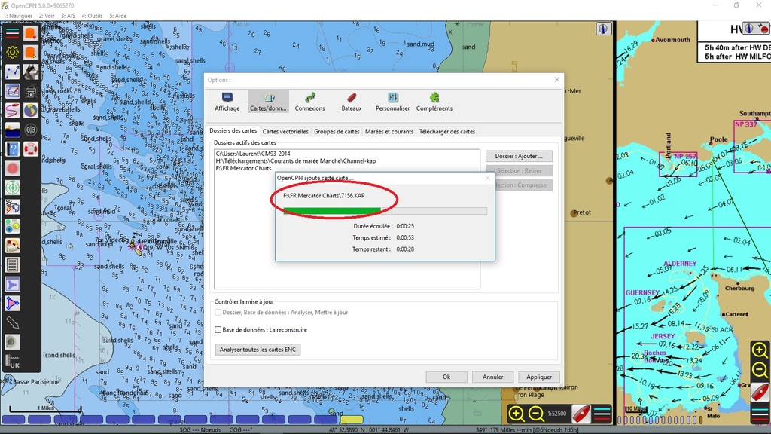Select the Channel-kap folder entry
Image resolution: width=771 pixels, height=434 pixels.
tap(295, 161)
